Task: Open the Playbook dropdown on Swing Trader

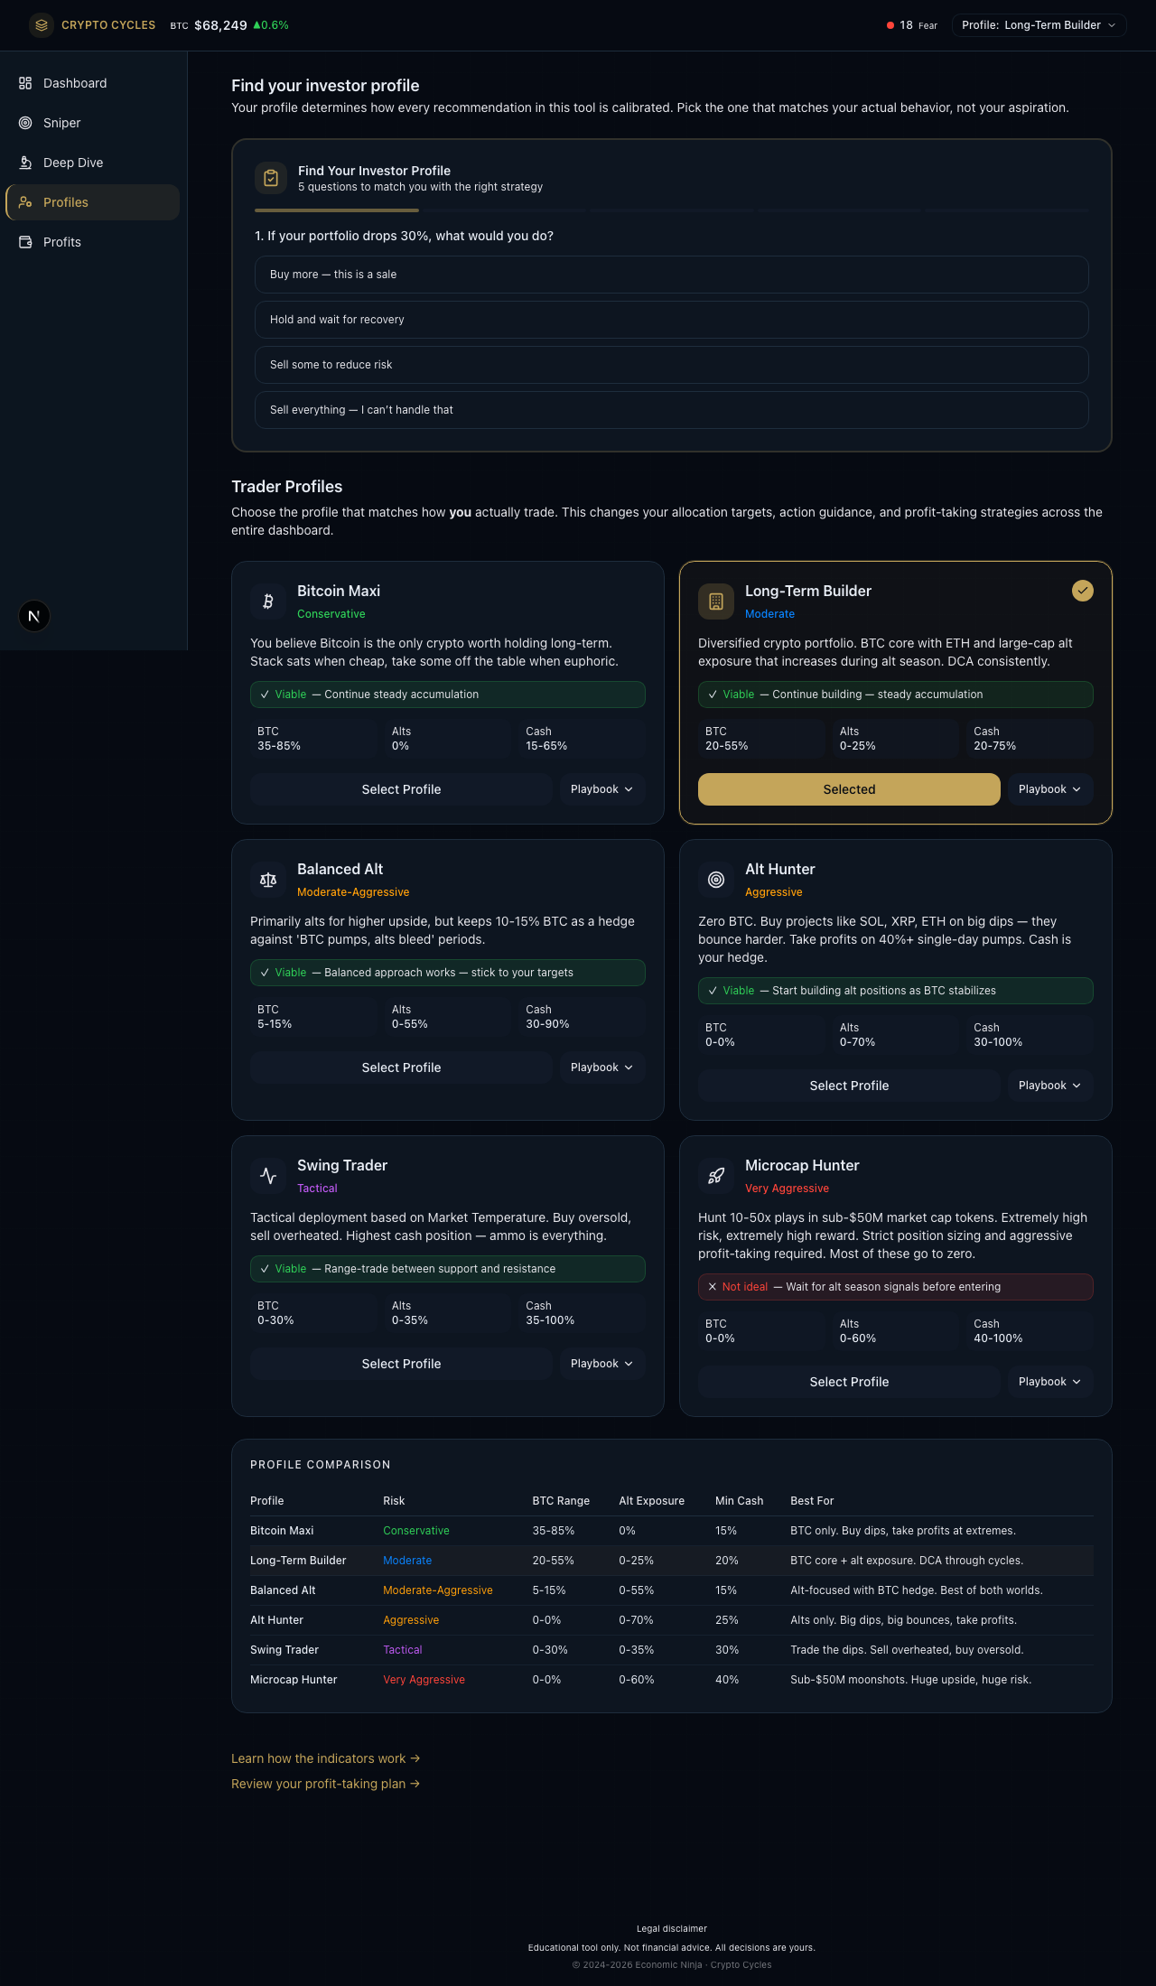Action: [601, 1364]
